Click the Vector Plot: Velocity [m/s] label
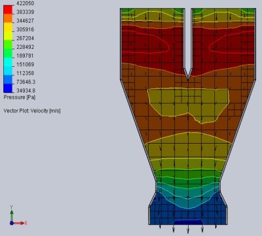Image resolution: width=262 pixels, height=236 pixels. pos(32,110)
